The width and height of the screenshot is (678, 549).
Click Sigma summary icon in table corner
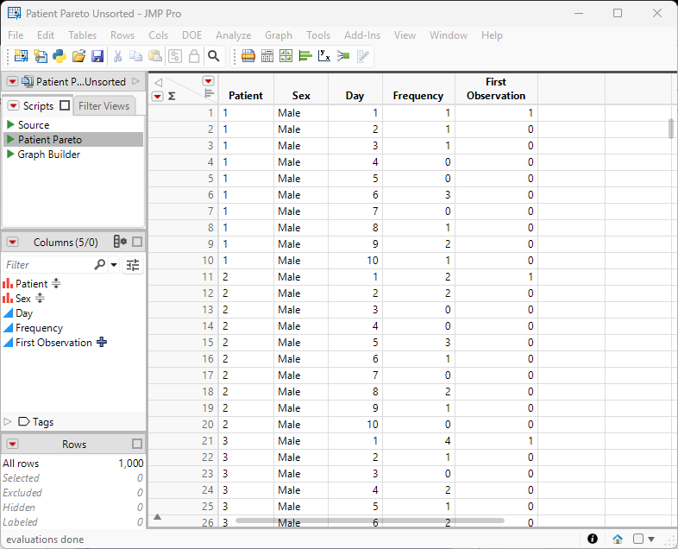172,96
